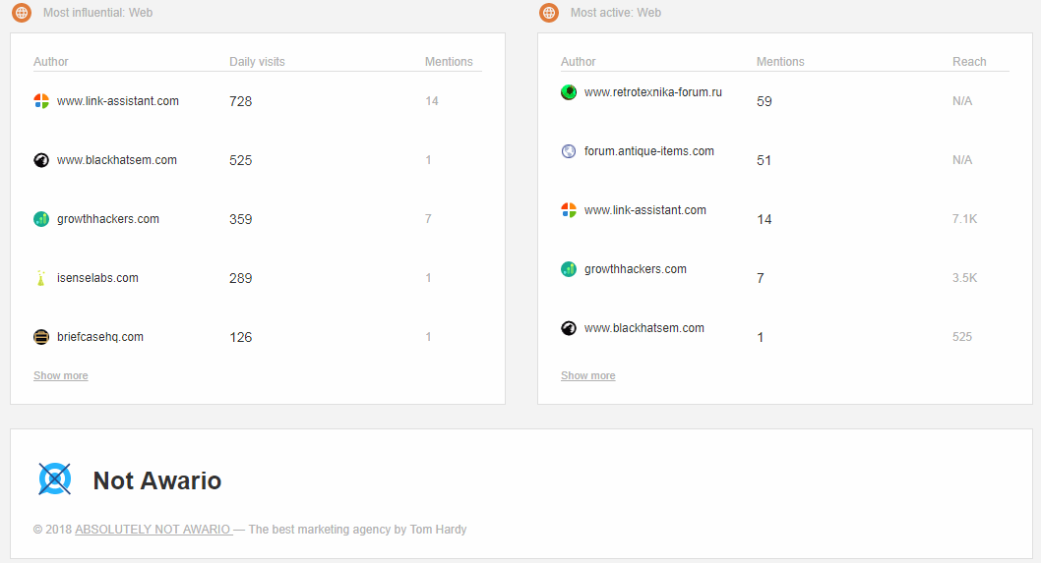This screenshot has width=1041, height=563.
Task: Click the growthhackers.com icon in Most influential
Action: click(x=41, y=219)
